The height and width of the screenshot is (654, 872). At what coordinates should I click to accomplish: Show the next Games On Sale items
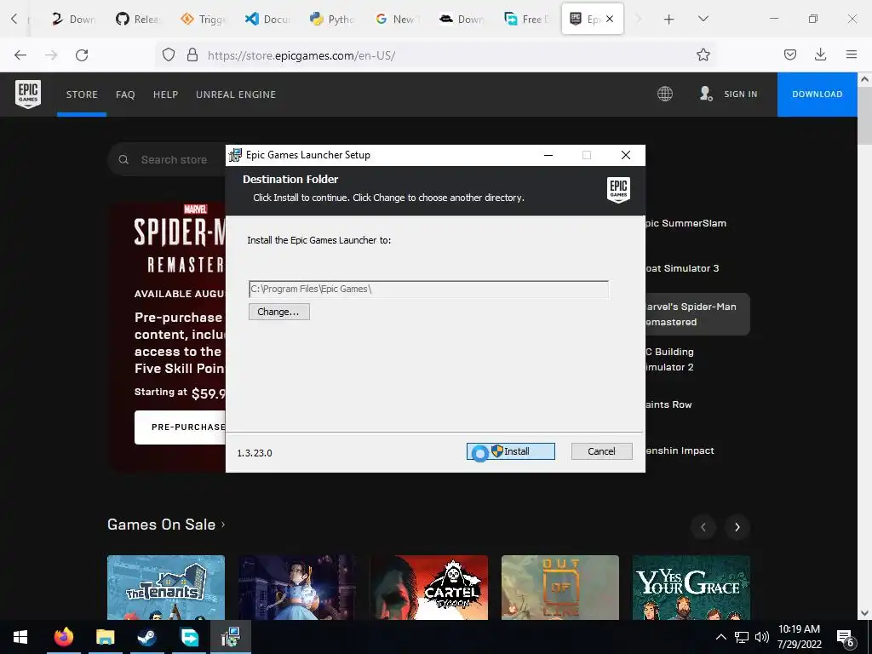(737, 526)
